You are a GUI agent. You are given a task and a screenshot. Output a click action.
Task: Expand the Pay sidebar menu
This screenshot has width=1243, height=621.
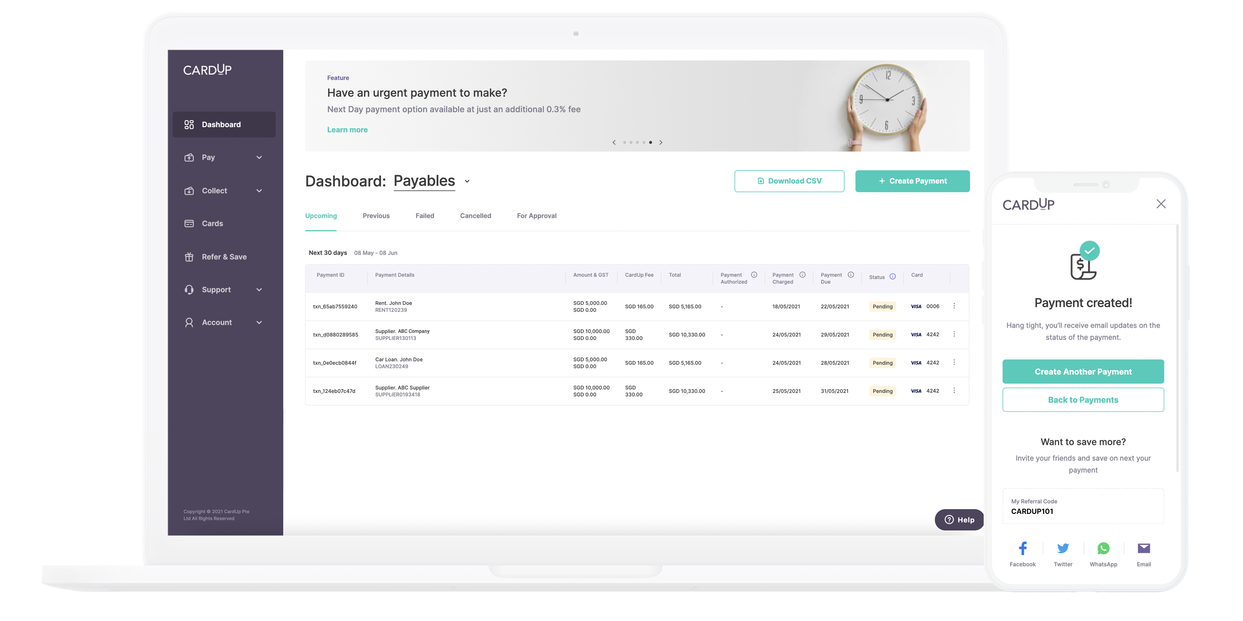click(x=223, y=158)
